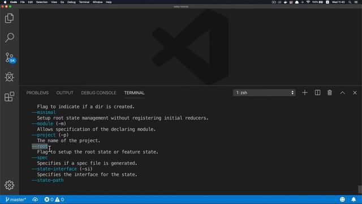Click the --state-interface (-si) option line
Viewport: 362px width, 204px height.
point(62,169)
